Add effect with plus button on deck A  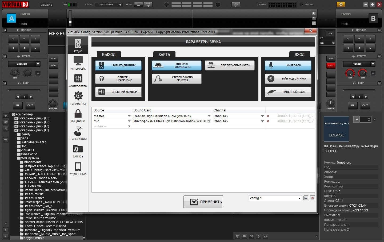point(38,73)
